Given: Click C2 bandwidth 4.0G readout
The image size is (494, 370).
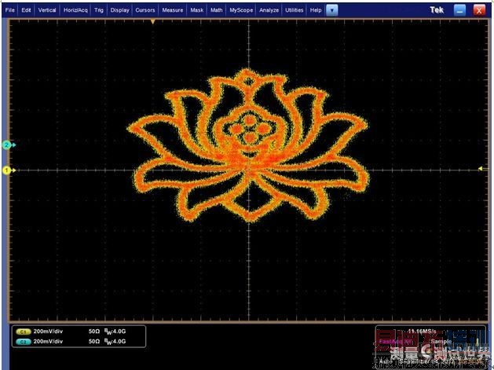Looking at the screenshot, I should 115,342.
